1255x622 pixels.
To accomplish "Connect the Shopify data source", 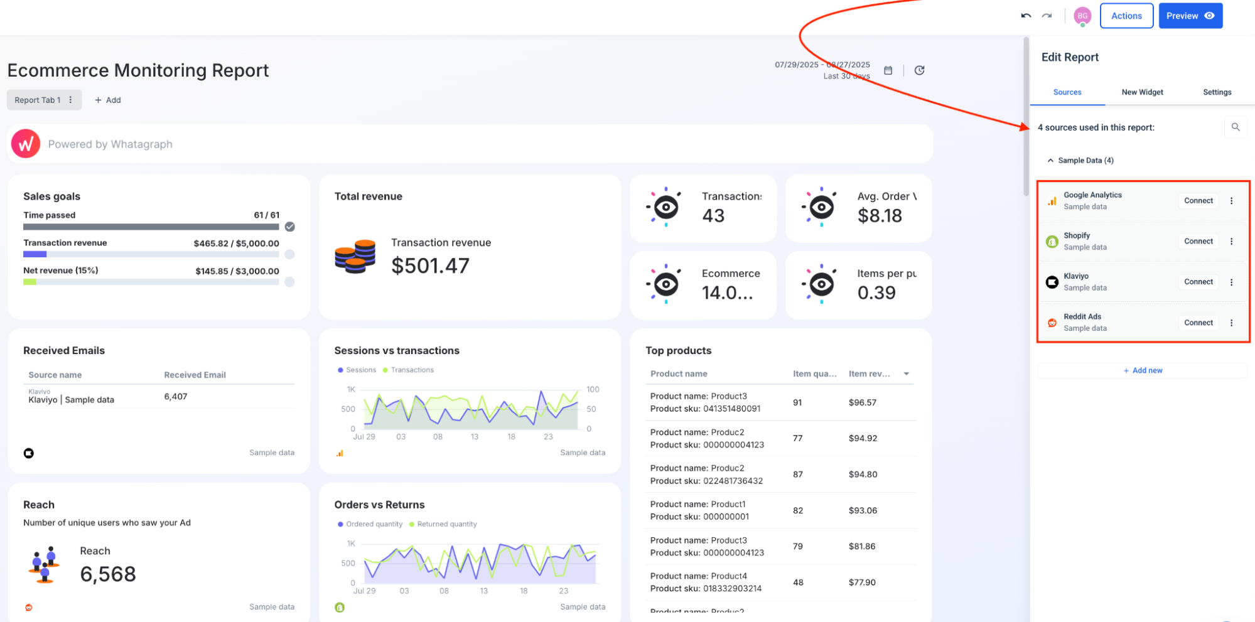I will coord(1198,241).
